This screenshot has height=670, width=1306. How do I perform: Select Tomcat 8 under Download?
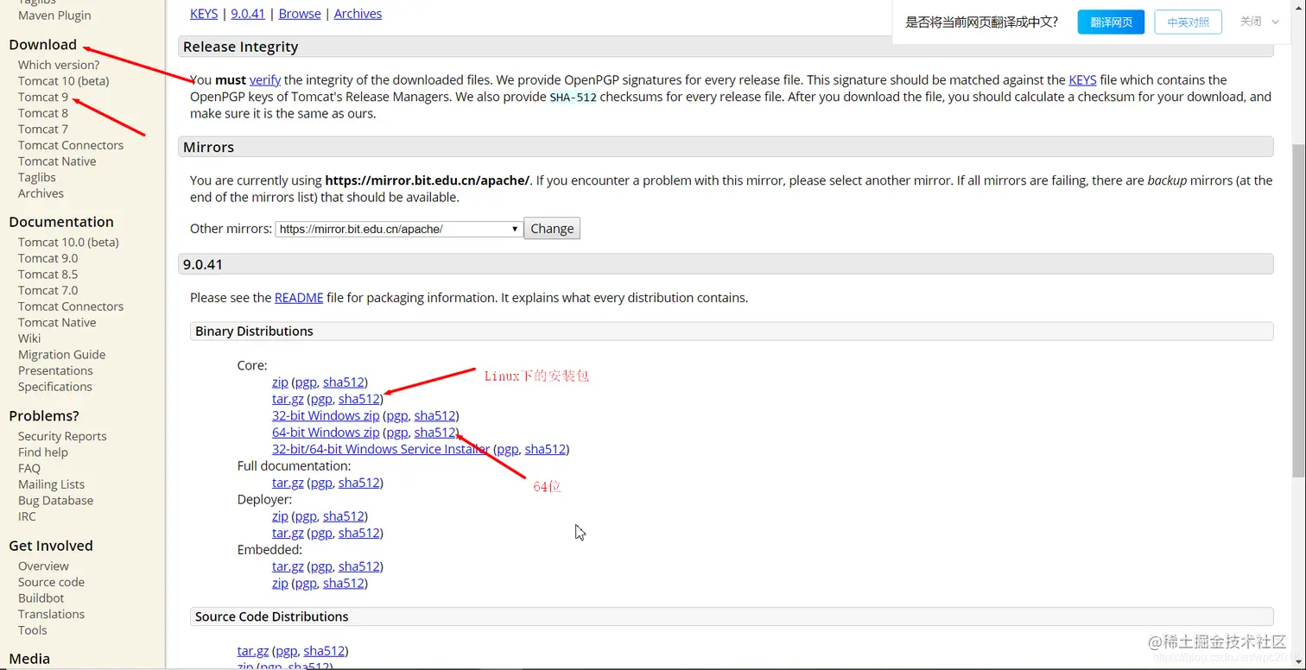[x=43, y=113]
